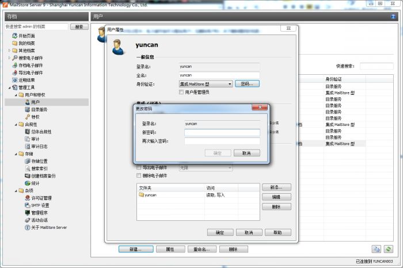Toggle the 导出电子邮件 checkbox
Viewport: 403px width, 268px height.
(x=139, y=167)
